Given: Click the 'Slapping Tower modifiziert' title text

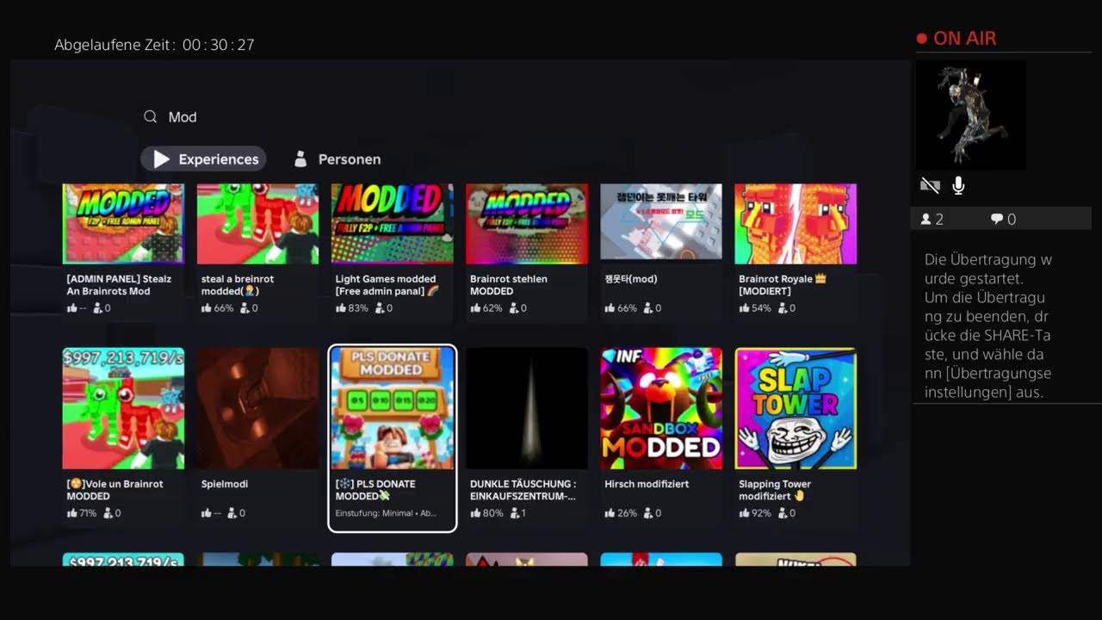Looking at the screenshot, I should coord(775,490).
